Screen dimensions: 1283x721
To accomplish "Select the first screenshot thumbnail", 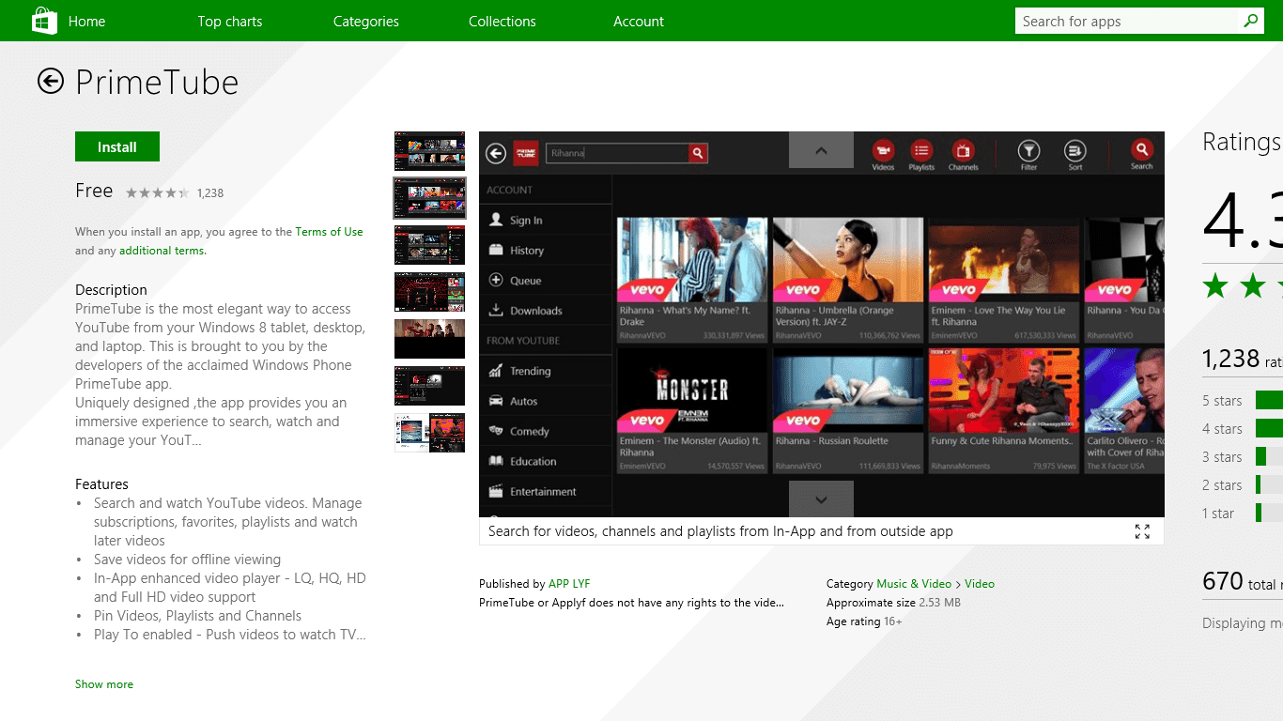I will coord(429,151).
